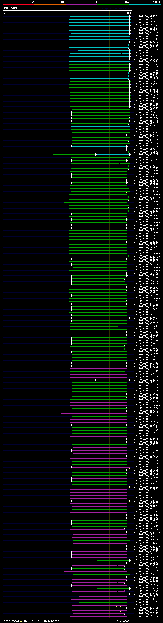The width and height of the screenshot is (163, 623).
Task: Open hit UniRef100_Q3E951
Action: [x=146, y=30]
